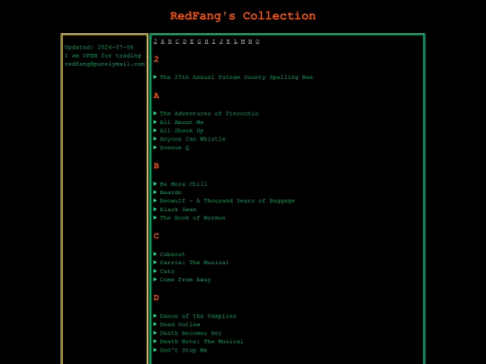
Task: Jump to letter N in the index
Action: click(250, 41)
